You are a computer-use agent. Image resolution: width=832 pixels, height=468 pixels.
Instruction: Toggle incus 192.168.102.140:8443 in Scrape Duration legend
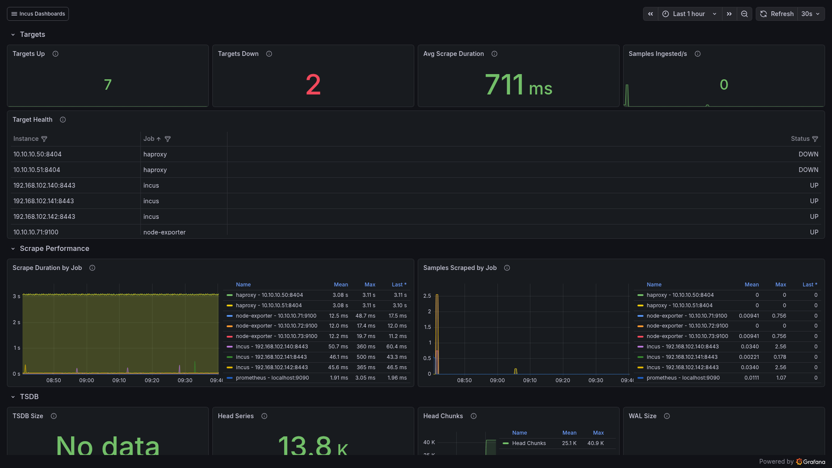(x=272, y=347)
